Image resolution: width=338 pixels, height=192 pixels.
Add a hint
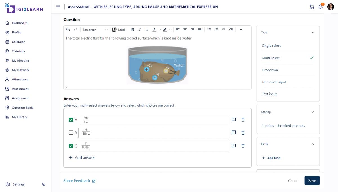271,158
